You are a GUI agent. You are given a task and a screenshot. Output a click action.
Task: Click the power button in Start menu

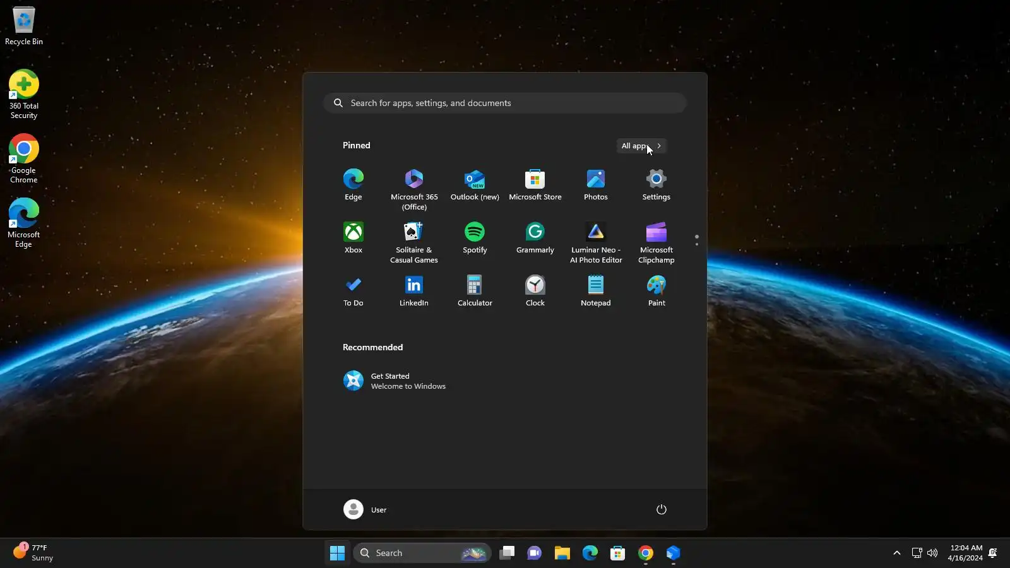point(662,509)
